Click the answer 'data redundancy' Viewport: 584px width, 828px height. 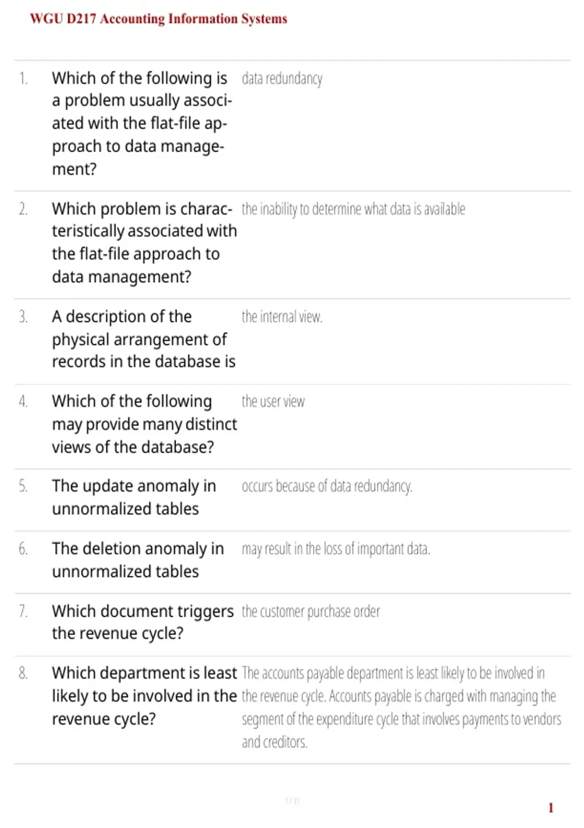coord(282,78)
